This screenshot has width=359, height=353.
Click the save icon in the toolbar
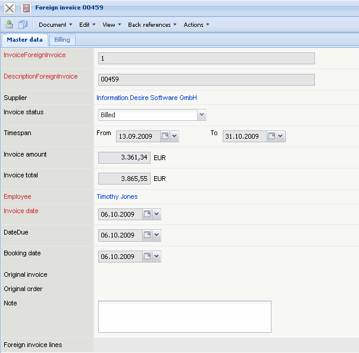(10, 24)
